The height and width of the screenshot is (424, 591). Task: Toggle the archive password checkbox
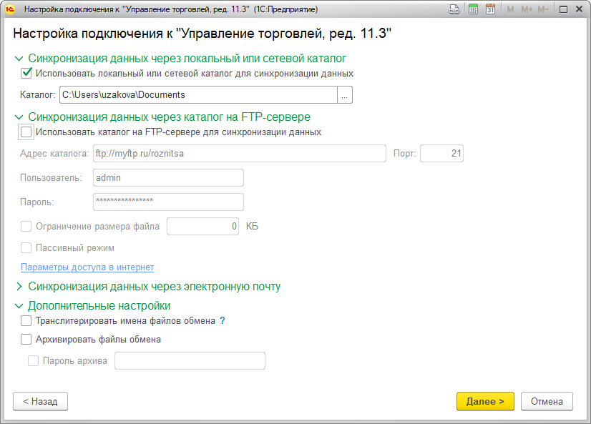33,361
